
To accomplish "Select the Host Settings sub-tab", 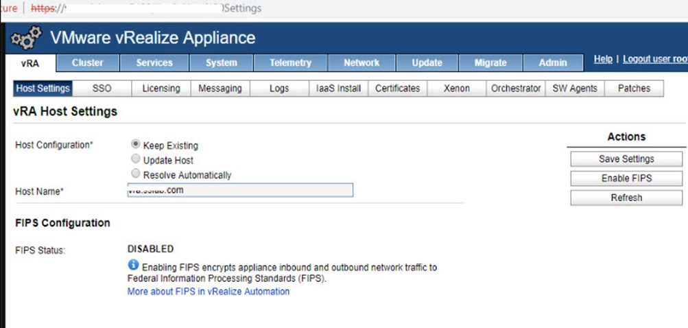I will tap(43, 89).
